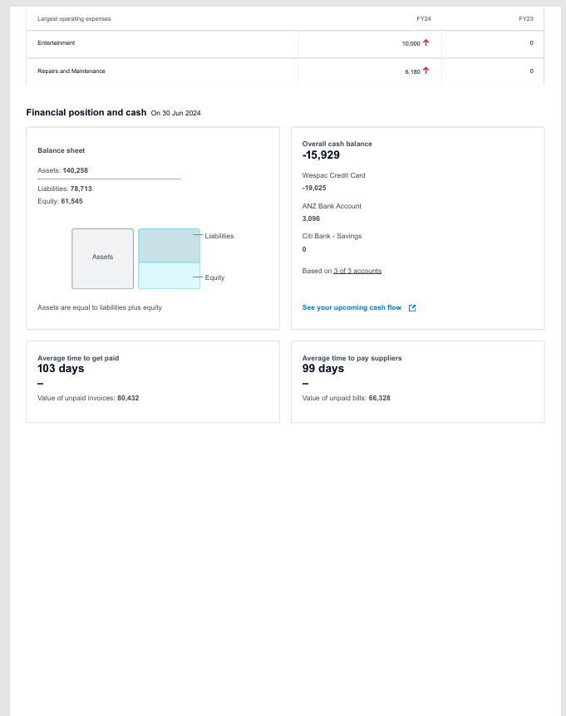Click the ANZ Bank Account entry
Screen dimensions: 566x716
(x=332, y=206)
